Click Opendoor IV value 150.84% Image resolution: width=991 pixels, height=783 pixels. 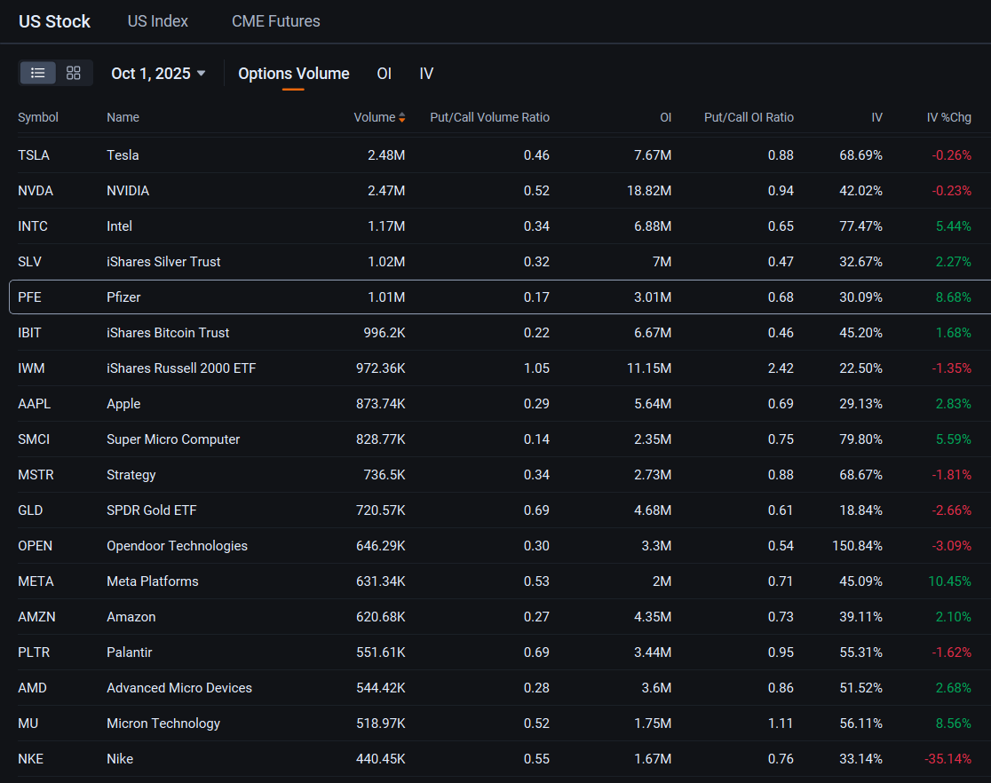tap(857, 545)
